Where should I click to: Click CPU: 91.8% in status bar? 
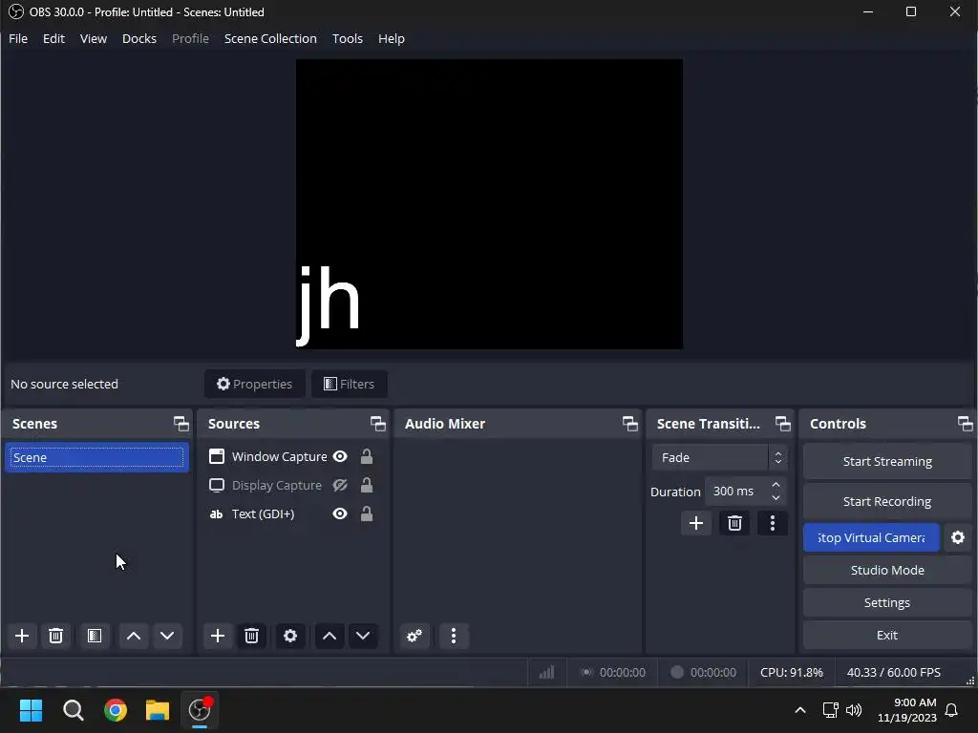point(792,672)
